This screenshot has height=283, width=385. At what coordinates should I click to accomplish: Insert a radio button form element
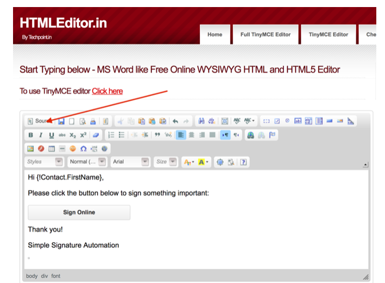click(287, 121)
